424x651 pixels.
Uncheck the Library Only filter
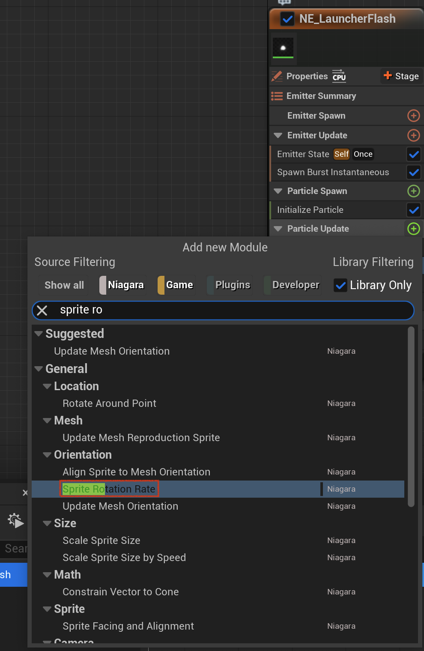[x=340, y=285]
